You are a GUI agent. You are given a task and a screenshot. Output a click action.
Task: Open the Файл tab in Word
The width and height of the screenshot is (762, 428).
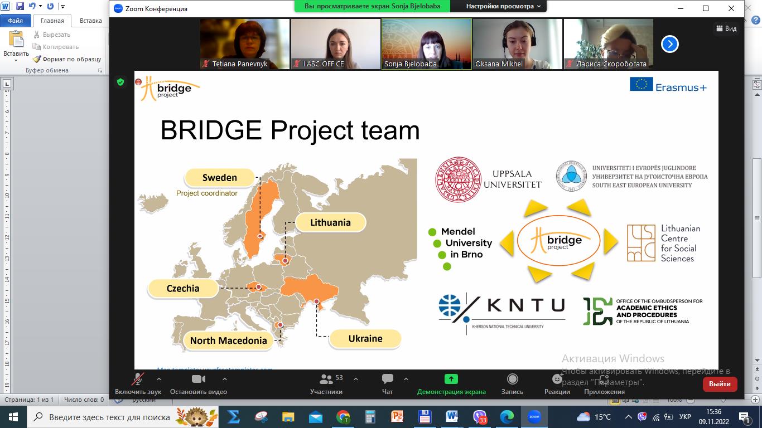click(16, 21)
